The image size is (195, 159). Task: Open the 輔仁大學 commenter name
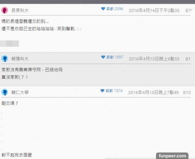coord(20,92)
